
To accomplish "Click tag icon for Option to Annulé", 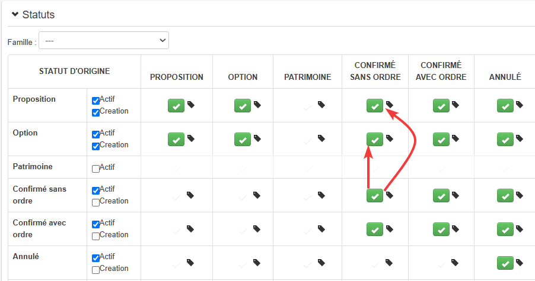I will 520,138.
